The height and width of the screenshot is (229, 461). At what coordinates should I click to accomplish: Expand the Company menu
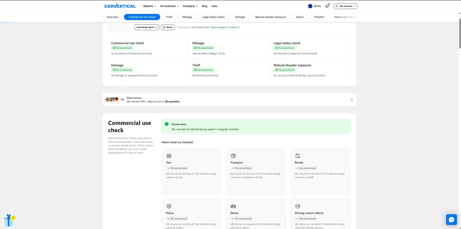pyautogui.click(x=190, y=6)
